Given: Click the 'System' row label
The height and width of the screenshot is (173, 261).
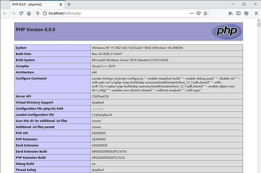Looking at the screenshot, I should 21,48.
